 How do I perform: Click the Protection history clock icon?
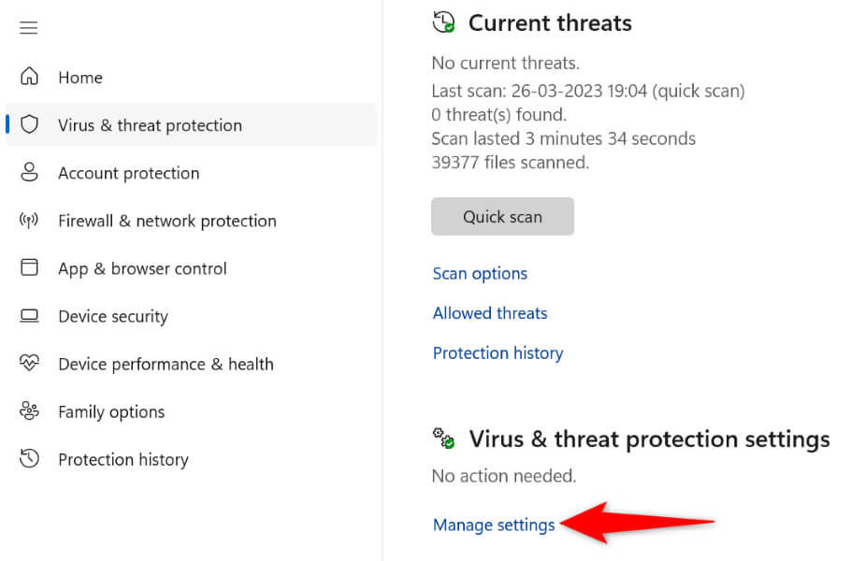pyautogui.click(x=30, y=459)
